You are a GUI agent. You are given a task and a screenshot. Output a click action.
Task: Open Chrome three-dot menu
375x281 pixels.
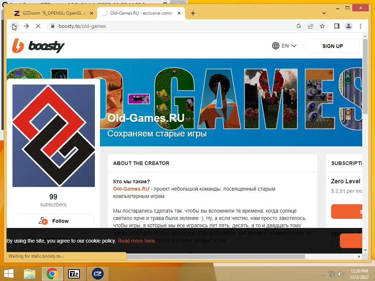[x=360, y=26]
